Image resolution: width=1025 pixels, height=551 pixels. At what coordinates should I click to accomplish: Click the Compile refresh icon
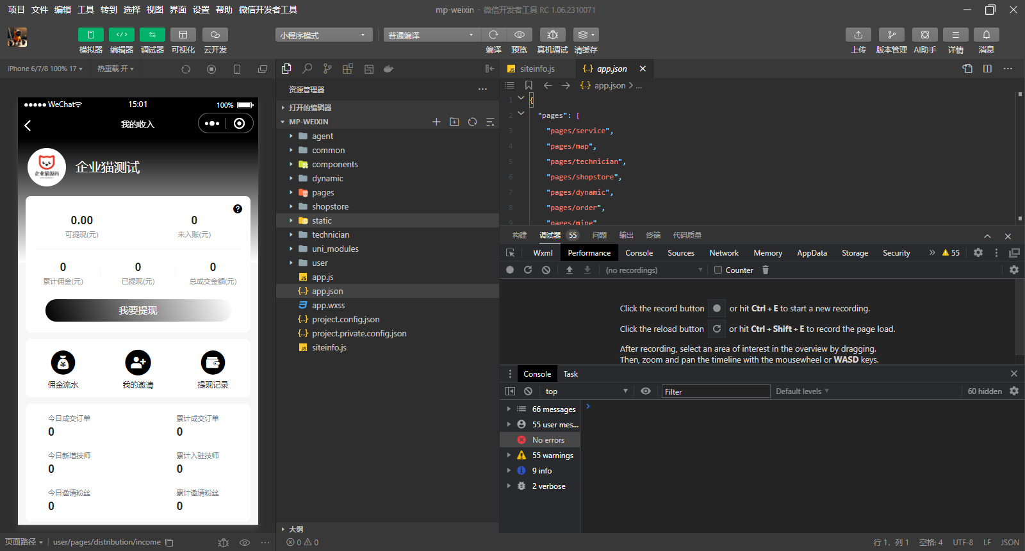(x=493, y=35)
